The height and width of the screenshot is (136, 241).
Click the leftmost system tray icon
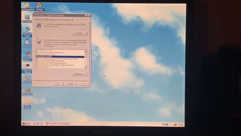tap(164, 125)
